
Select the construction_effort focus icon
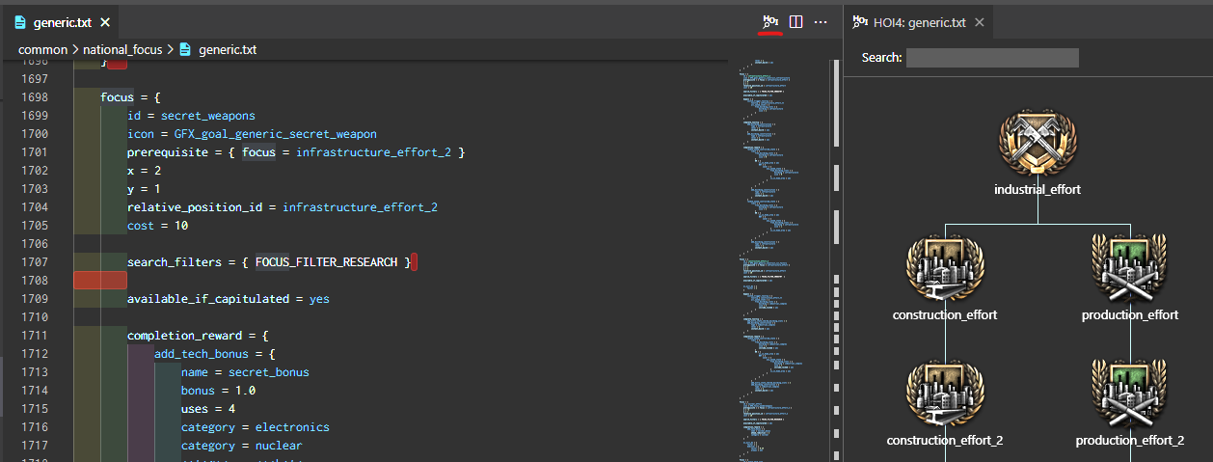pyautogui.click(x=945, y=269)
